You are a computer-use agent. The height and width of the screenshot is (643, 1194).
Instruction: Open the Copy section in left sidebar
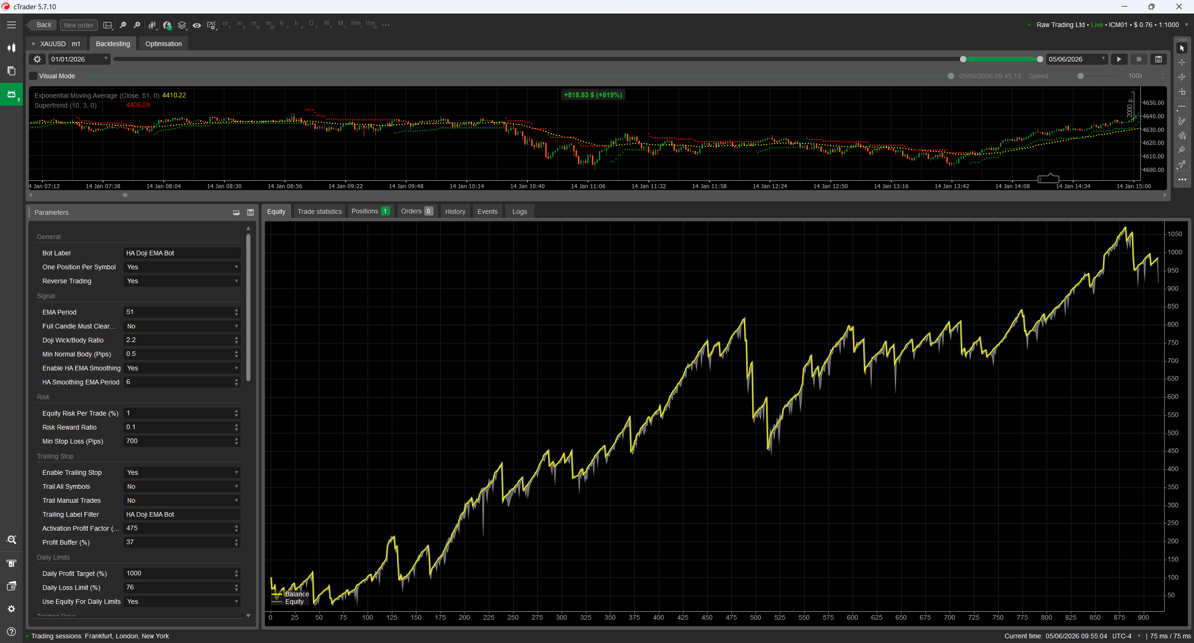pos(11,71)
